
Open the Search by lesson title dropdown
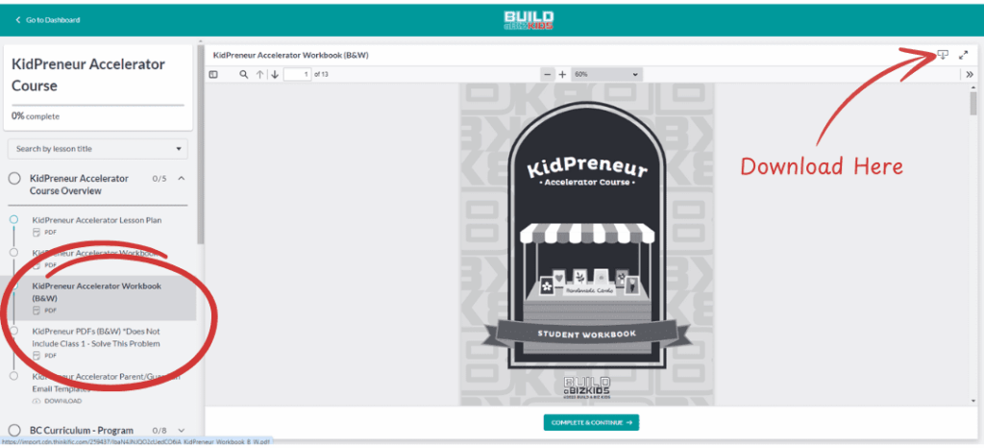pos(98,149)
